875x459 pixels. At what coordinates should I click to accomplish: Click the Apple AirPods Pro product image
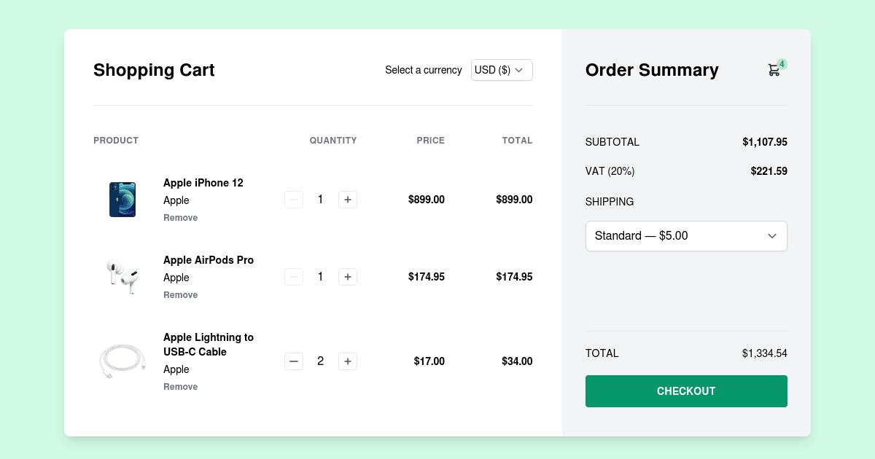(x=122, y=276)
